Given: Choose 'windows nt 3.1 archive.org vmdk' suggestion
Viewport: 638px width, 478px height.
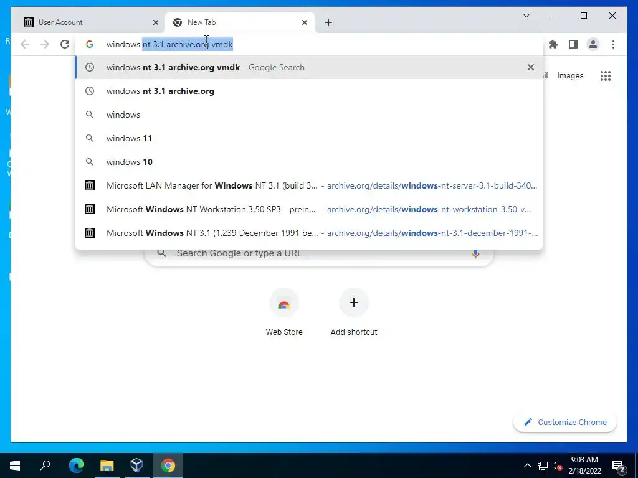Looking at the screenshot, I should [x=309, y=67].
